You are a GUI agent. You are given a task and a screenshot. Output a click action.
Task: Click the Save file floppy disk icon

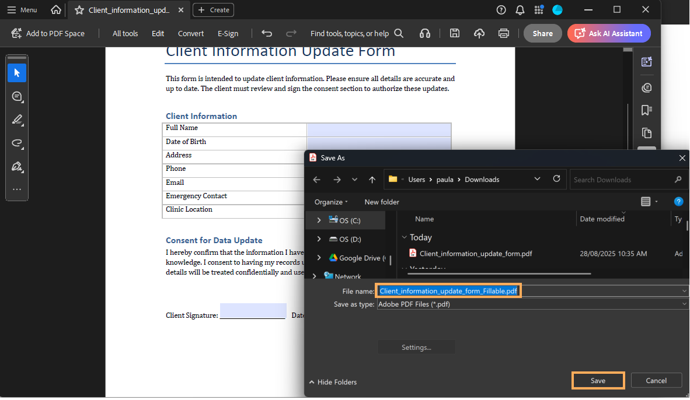coord(455,33)
